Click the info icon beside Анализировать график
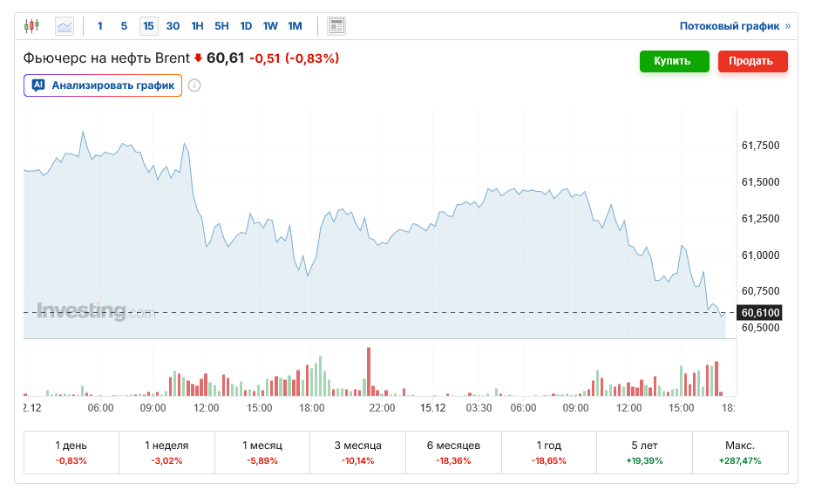Screen dimensions: 815x490 (x=194, y=85)
